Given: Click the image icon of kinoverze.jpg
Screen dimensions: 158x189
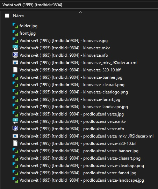Looking at the screenshot, I should click(x=15, y=40).
